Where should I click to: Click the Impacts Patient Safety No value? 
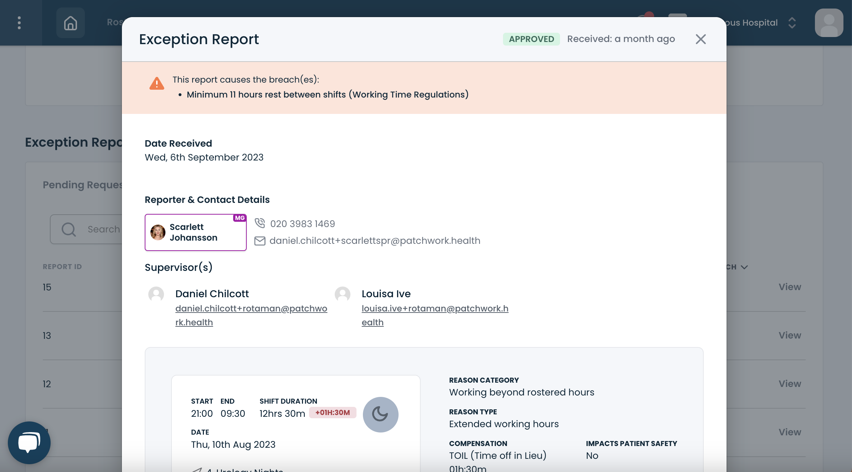click(592, 456)
